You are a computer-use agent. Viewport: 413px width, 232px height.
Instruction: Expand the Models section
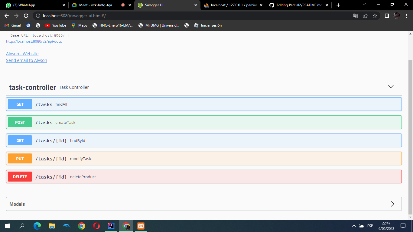click(204, 204)
